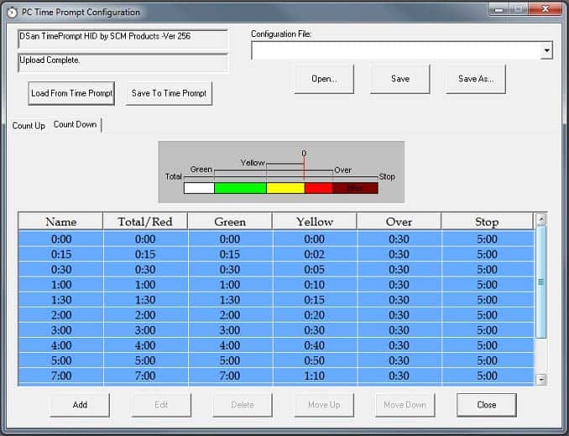
Task: Click the table scrollbar up arrow
Action: (541, 219)
